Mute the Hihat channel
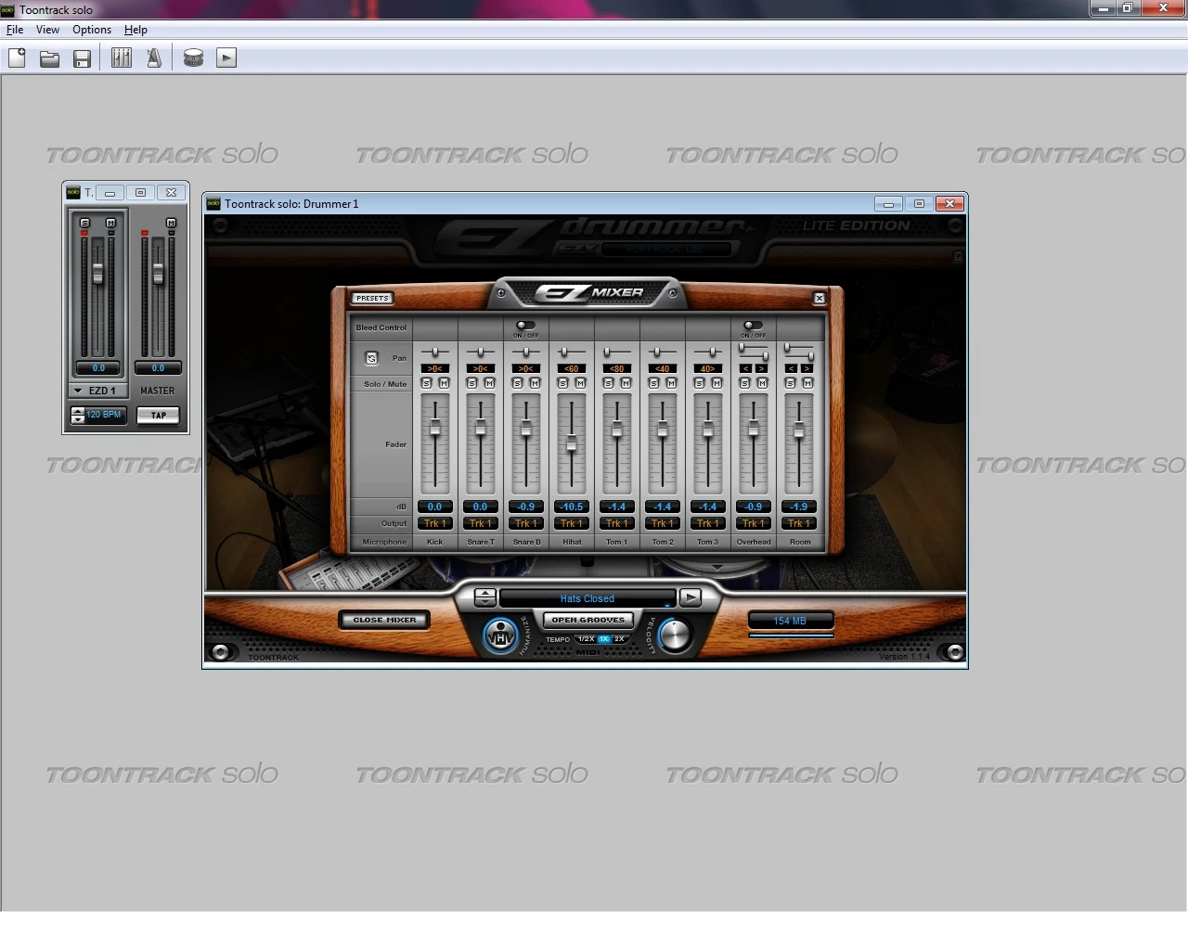The width and height of the screenshot is (1188, 950). 580,383
